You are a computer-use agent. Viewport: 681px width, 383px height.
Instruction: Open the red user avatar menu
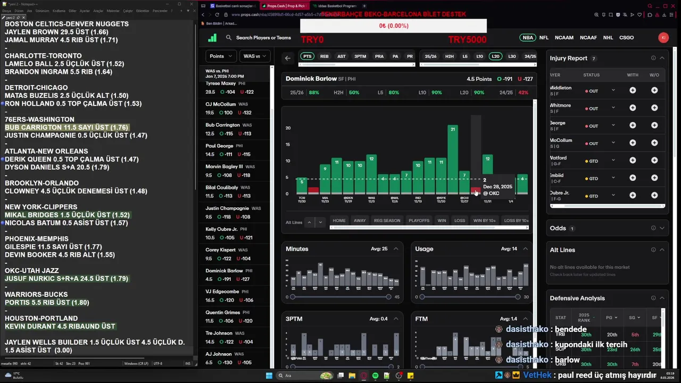[663, 38]
